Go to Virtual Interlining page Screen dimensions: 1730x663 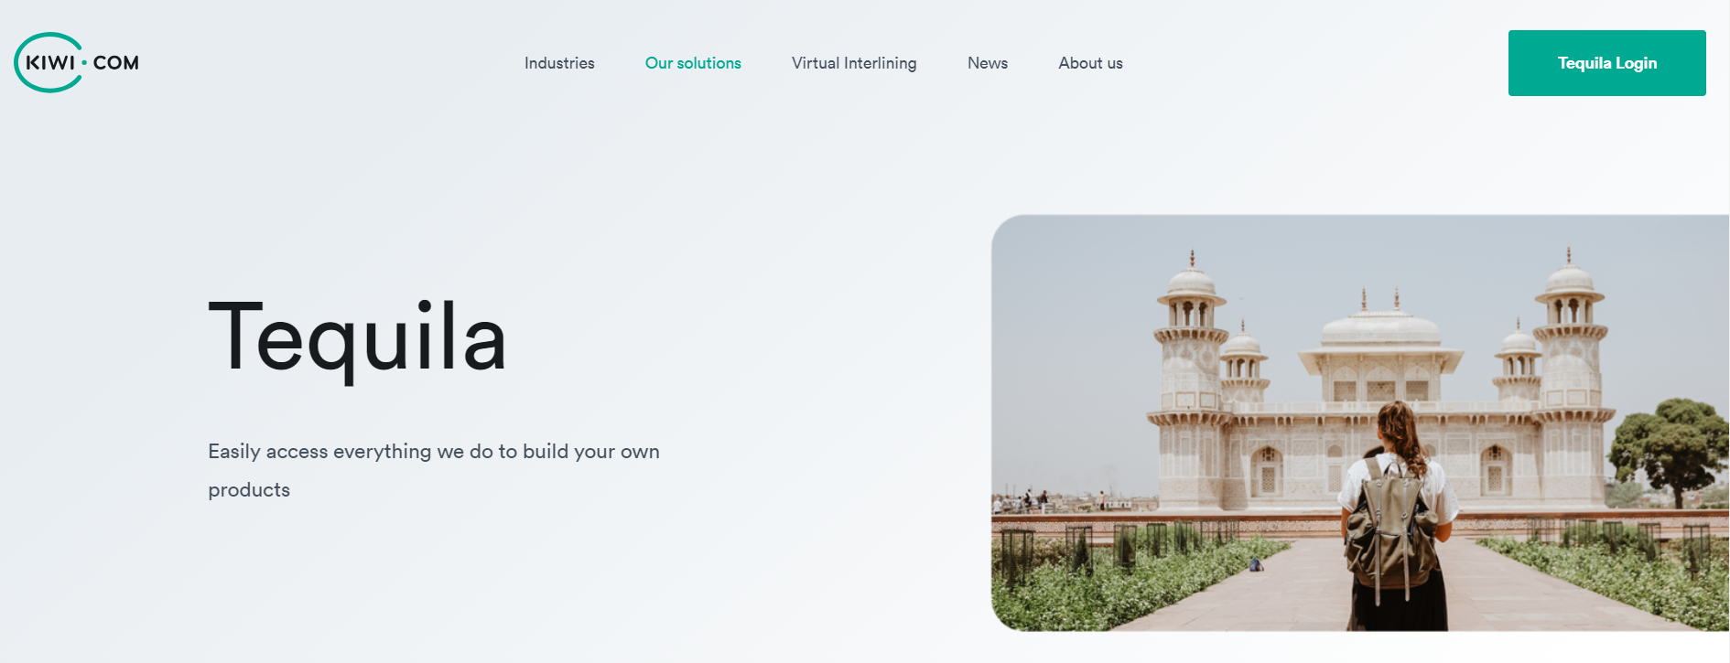854,63
